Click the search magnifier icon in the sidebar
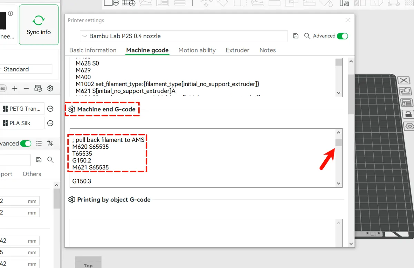This screenshot has height=268, width=414. [x=50, y=160]
